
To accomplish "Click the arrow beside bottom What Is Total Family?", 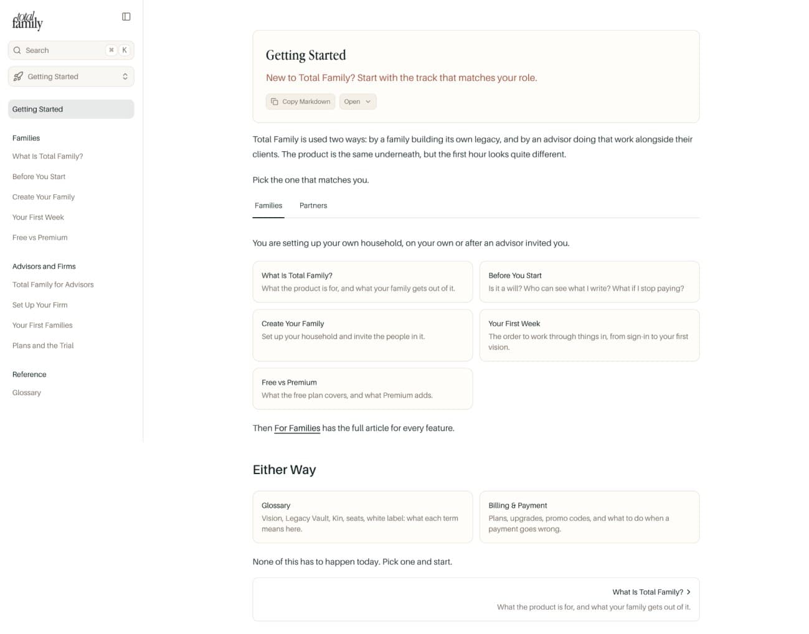I will tap(688, 592).
